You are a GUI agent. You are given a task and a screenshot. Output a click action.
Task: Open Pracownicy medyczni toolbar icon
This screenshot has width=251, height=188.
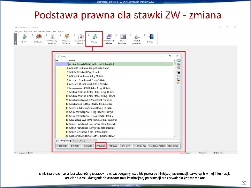click(52, 39)
